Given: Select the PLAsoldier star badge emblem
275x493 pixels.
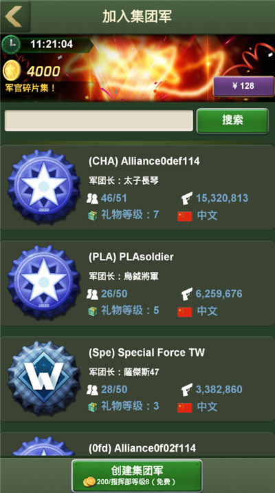Looking at the screenshot, I should click(43, 282).
